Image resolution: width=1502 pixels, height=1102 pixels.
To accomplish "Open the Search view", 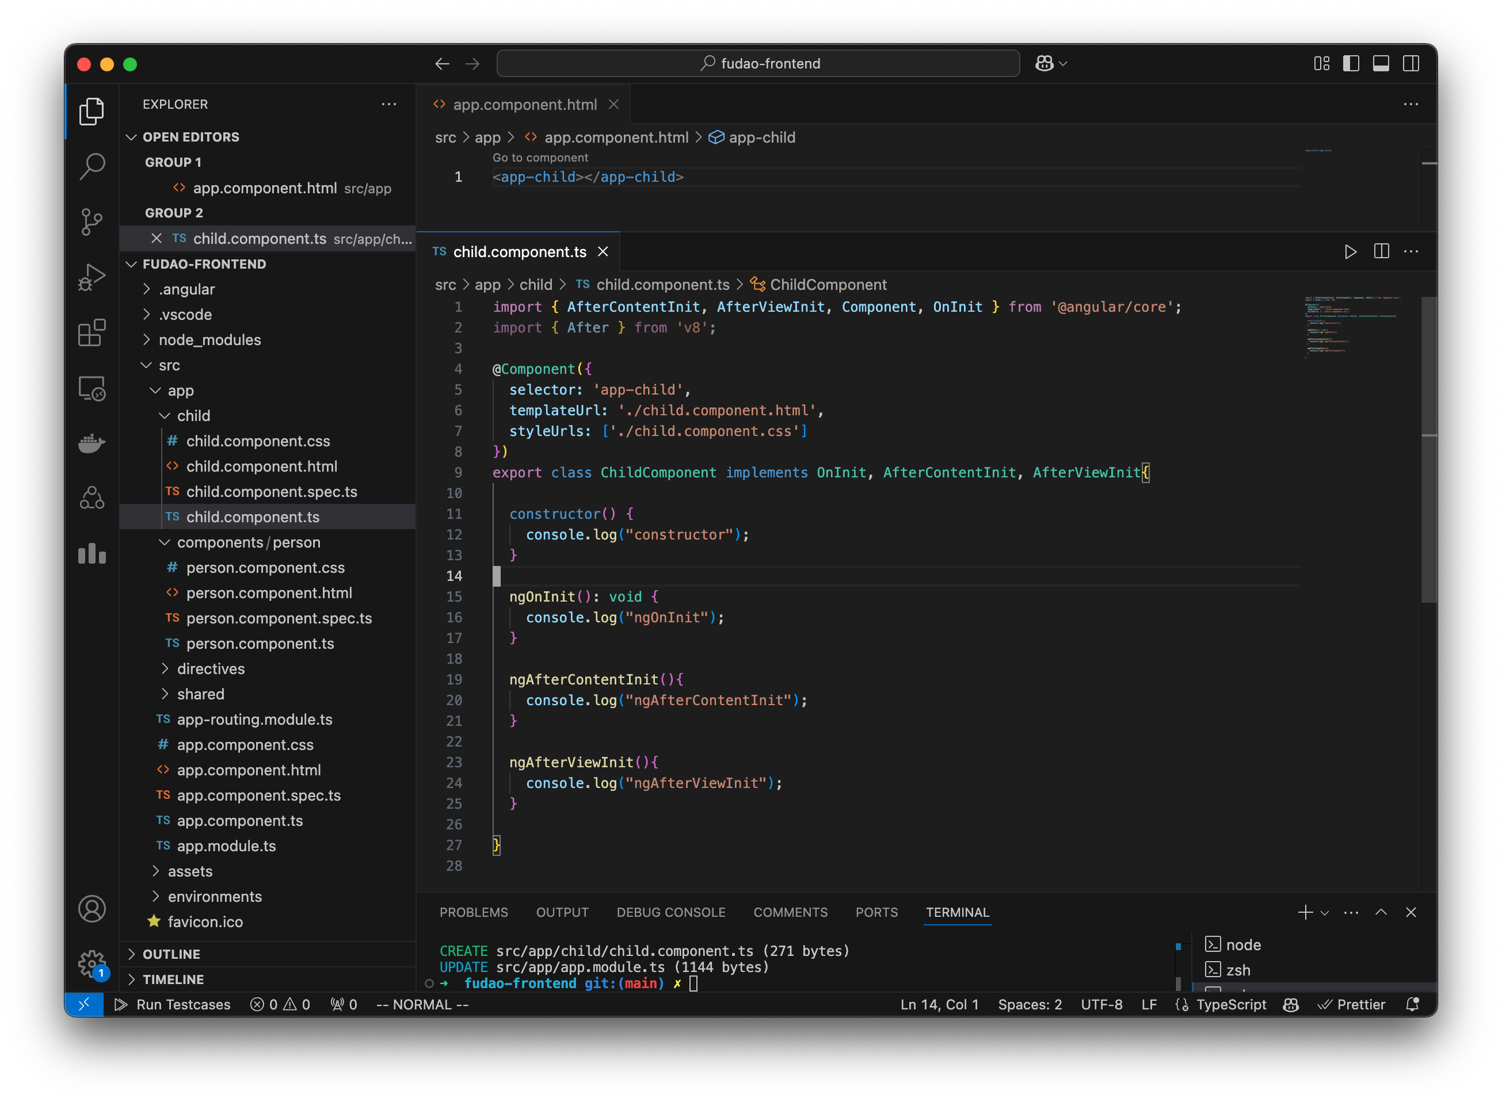I will click(92, 167).
